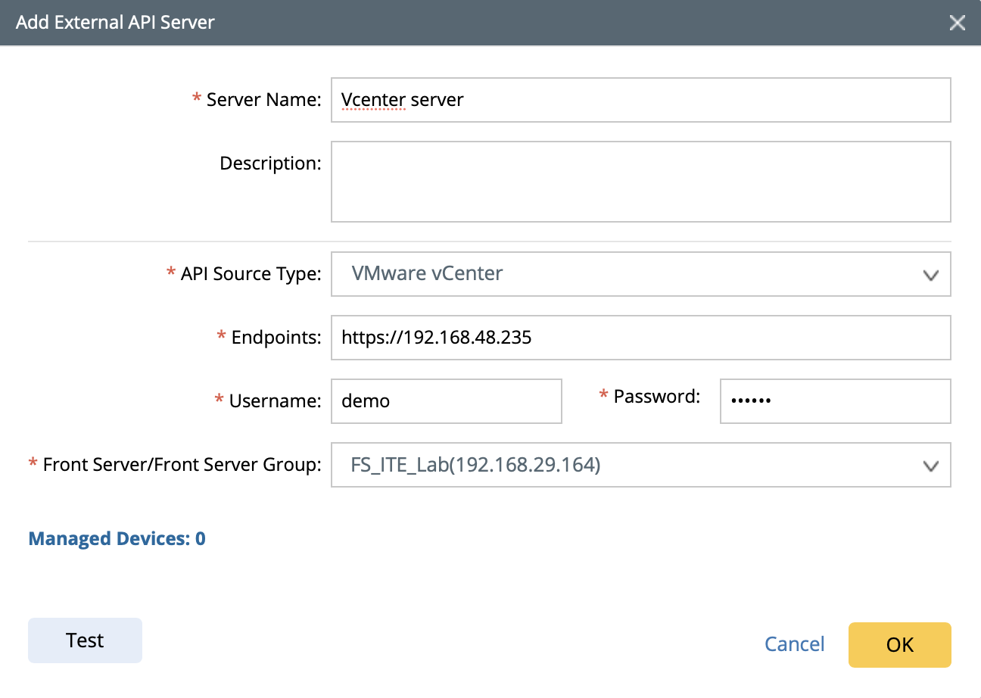The width and height of the screenshot is (981, 698).
Task: Close the Add External API Server dialog
Action: [x=957, y=23]
